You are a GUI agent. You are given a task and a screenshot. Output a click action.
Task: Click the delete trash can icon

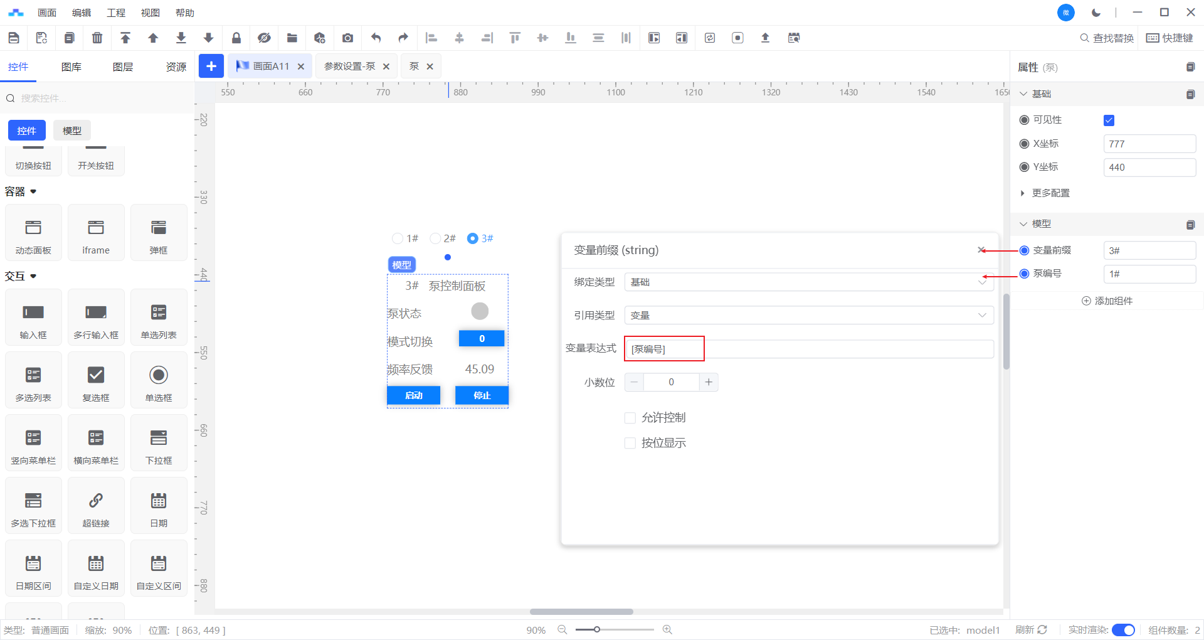[x=97, y=38]
